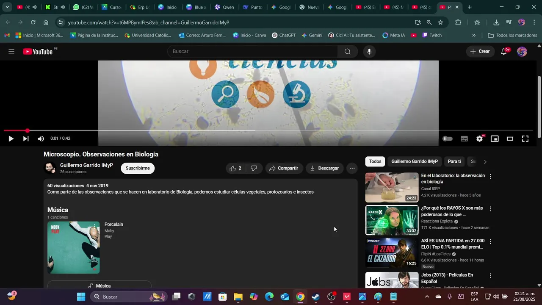Switch to theater mode view

tap(510, 139)
